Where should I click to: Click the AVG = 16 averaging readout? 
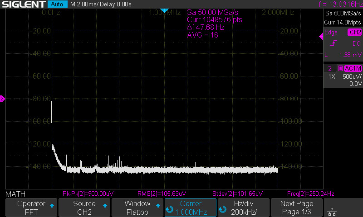tap(202, 35)
